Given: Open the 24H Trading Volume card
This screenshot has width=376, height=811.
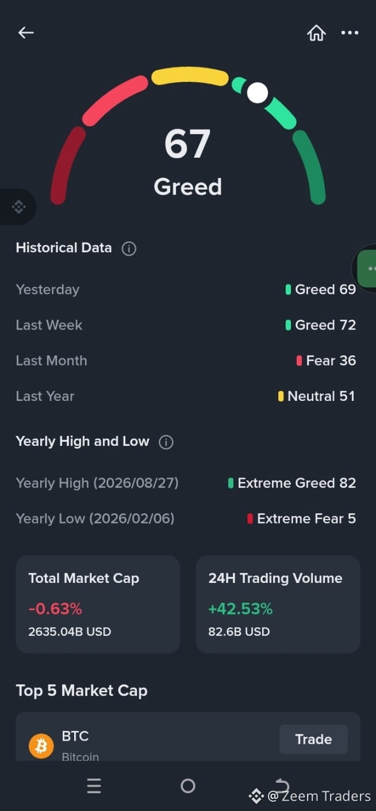Looking at the screenshot, I should coord(278,604).
